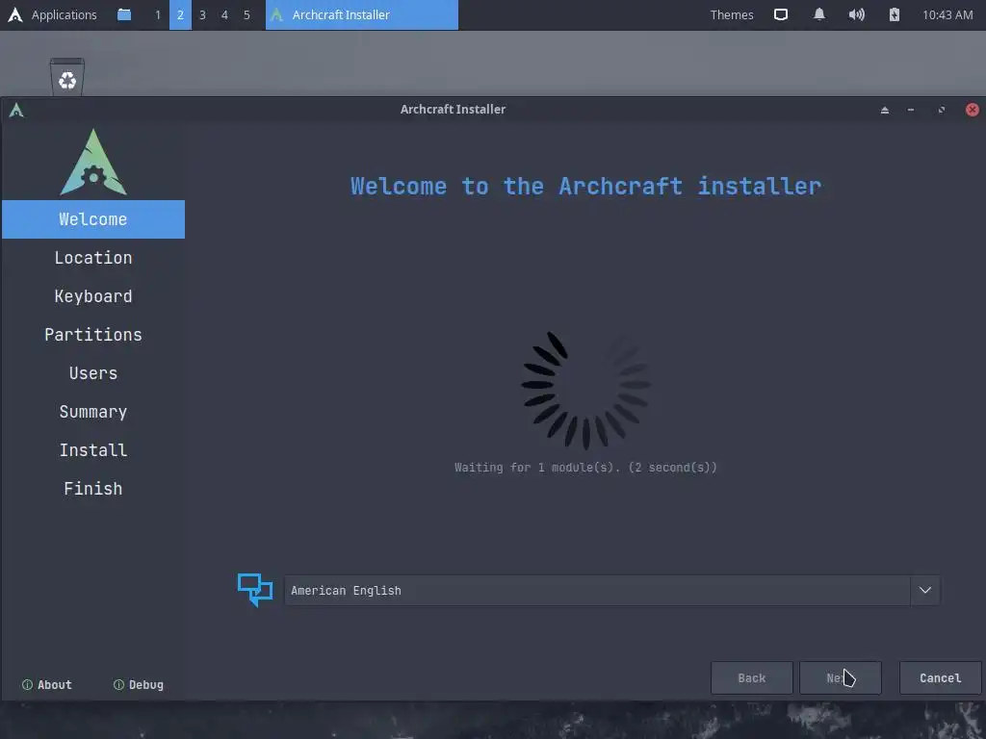Open the Debug information

pos(139,685)
